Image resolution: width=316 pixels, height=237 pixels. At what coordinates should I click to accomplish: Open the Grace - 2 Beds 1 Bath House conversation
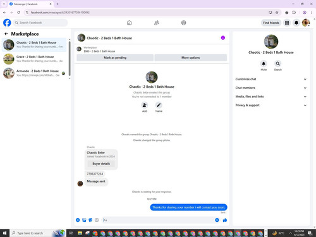pyautogui.click(x=34, y=59)
